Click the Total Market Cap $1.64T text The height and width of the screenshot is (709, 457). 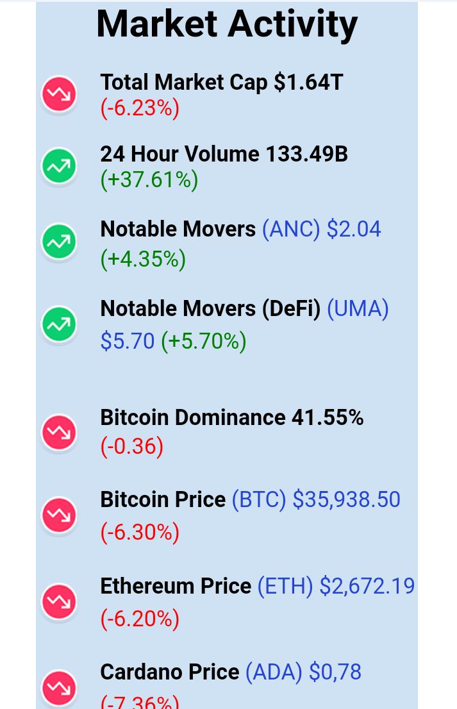pos(222,82)
